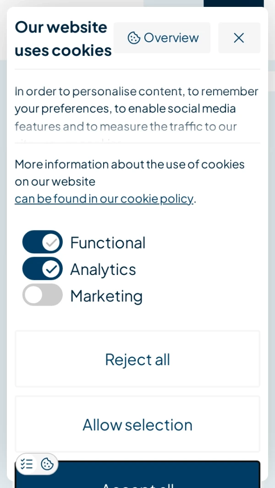Follow the cookie policy link
The image size is (275, 488).
pos(104,198)
